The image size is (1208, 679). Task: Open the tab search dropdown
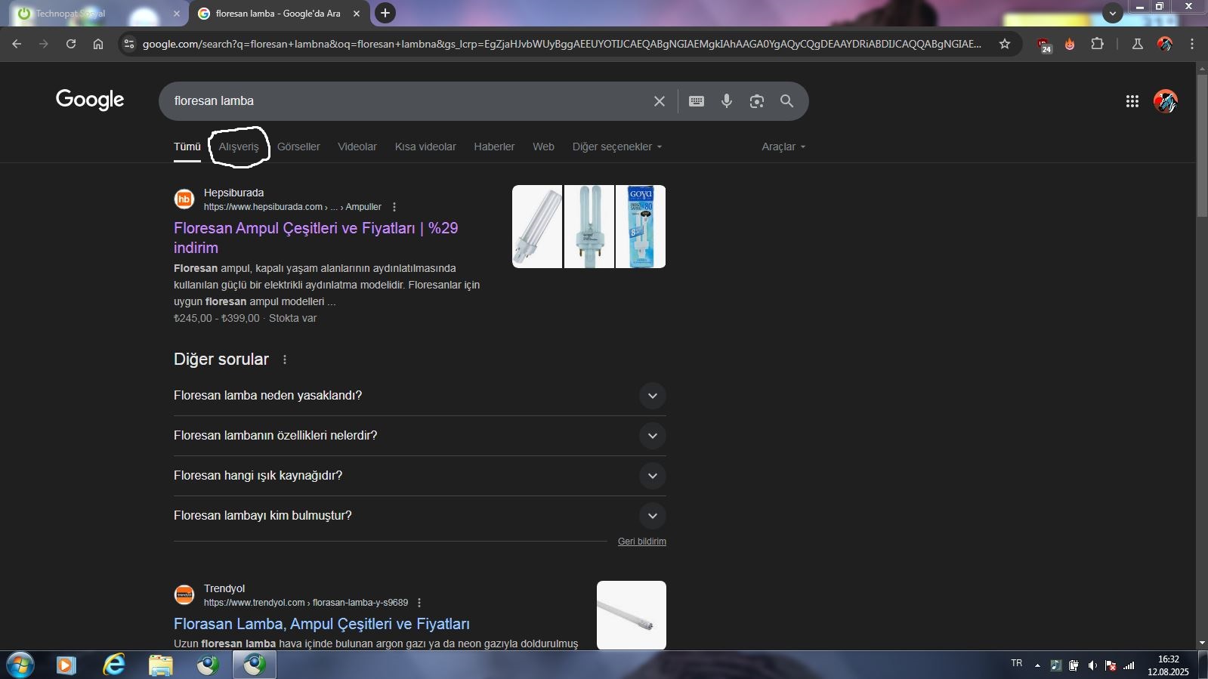point(1112,13)
